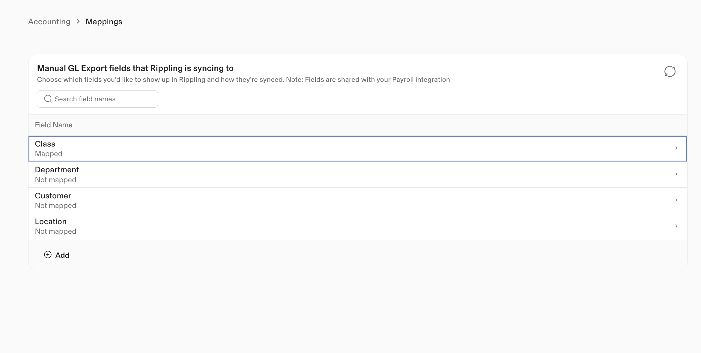This screenshot has width=701, height=353.
Task: Click inside the Search field names box
Action: tap(102, 99)
